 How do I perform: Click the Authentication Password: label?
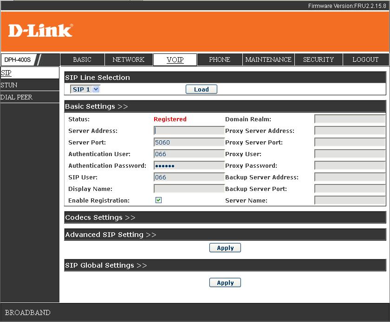click(x=107, y=166)
